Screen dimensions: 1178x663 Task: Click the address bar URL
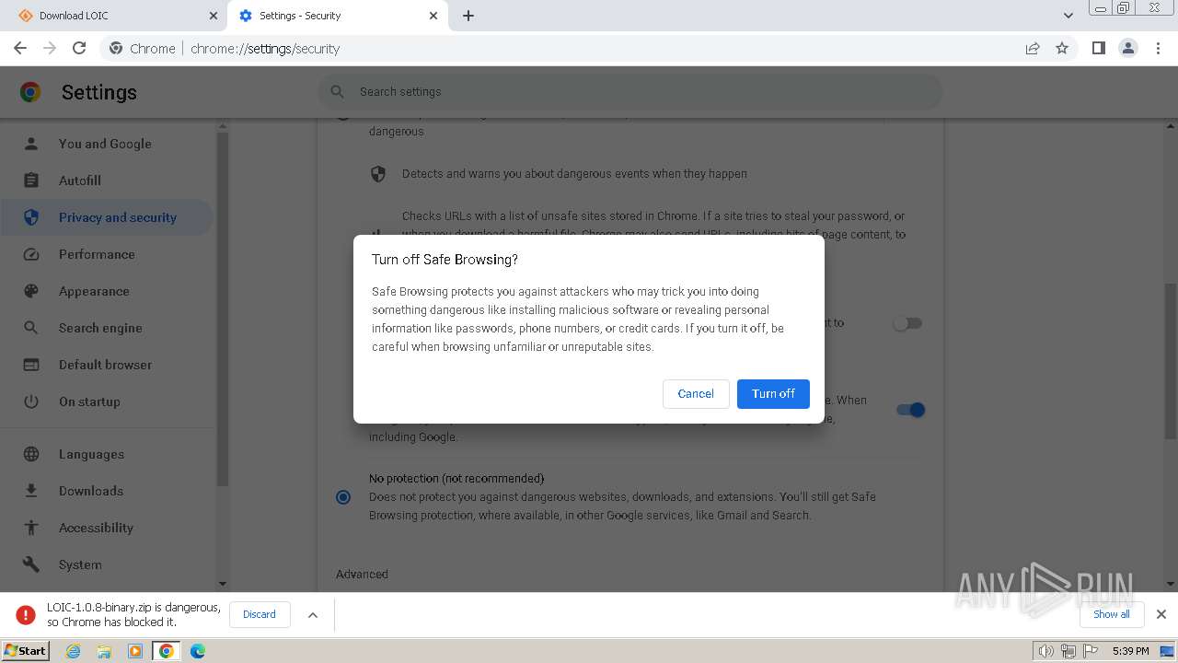pyautogui.click(x=265, y=49)
